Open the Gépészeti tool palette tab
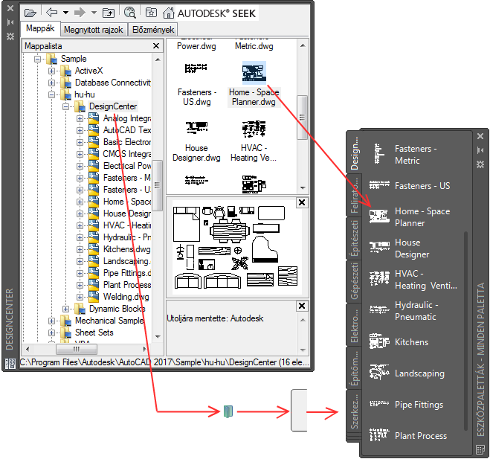 355,281
